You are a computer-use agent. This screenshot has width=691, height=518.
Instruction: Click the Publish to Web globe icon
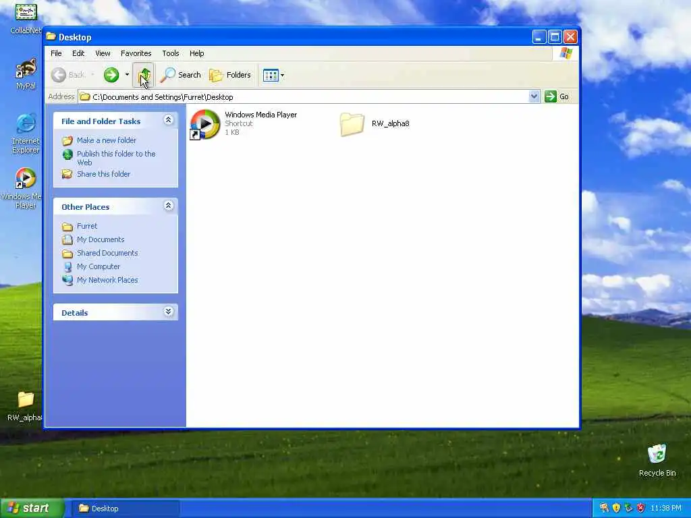tap(67, 154)
